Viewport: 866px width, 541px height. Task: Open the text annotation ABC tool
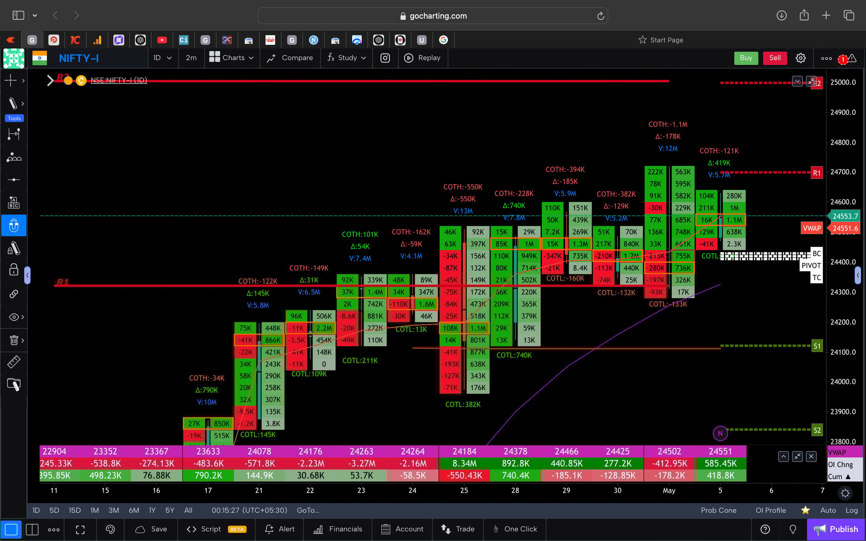coord(14,202)
